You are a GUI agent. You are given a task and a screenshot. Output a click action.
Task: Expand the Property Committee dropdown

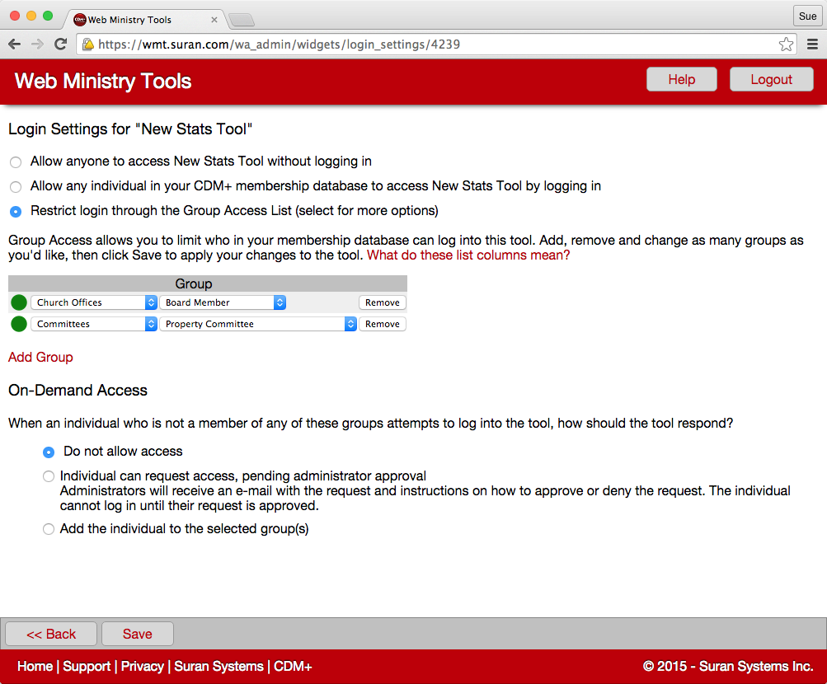(x=258, y=324)
